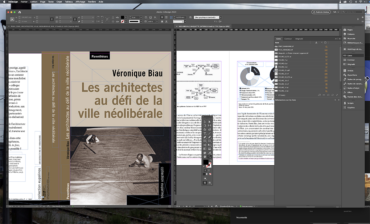Toggle the reference point locator grid
The image size is (370, 224).
pyautogui.click(x=12, y=19)
